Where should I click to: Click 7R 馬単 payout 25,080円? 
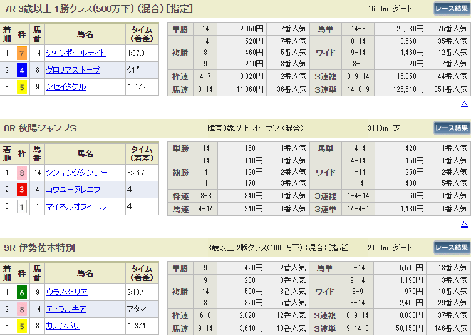pos(410,29)
